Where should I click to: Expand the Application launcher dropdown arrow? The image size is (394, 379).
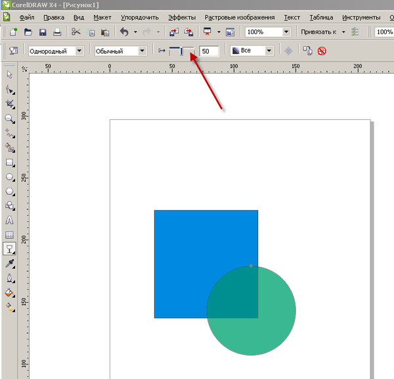tap(219, 32)
